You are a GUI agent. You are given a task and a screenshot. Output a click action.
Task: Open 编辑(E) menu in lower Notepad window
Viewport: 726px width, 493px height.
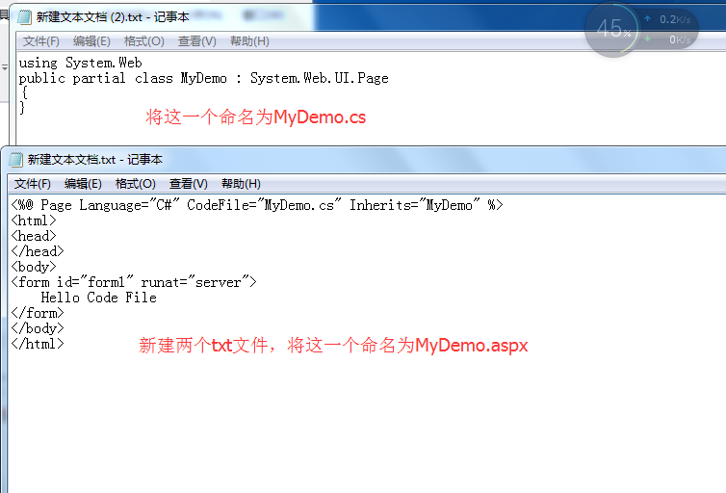click(x=83, y=184)
